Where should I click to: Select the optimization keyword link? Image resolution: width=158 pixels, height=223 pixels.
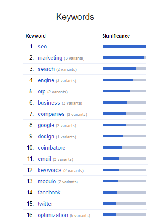(x=53, y=215)
